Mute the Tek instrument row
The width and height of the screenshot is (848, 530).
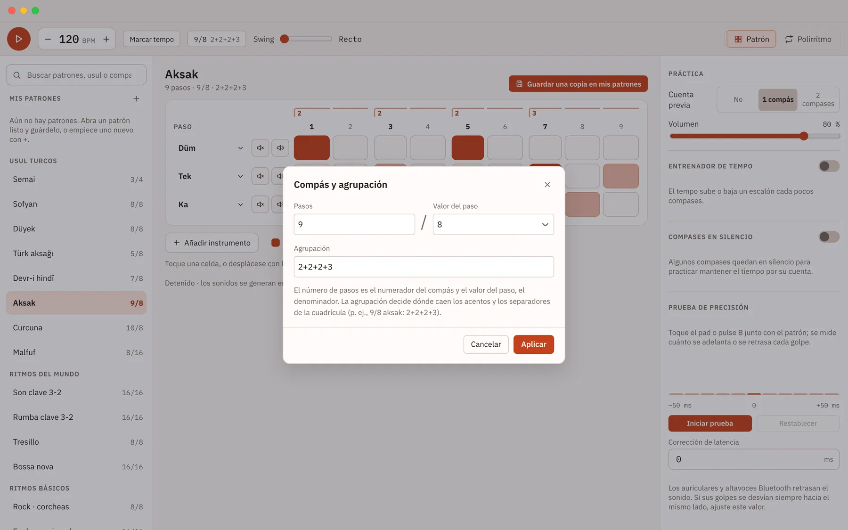coord(260,176)
